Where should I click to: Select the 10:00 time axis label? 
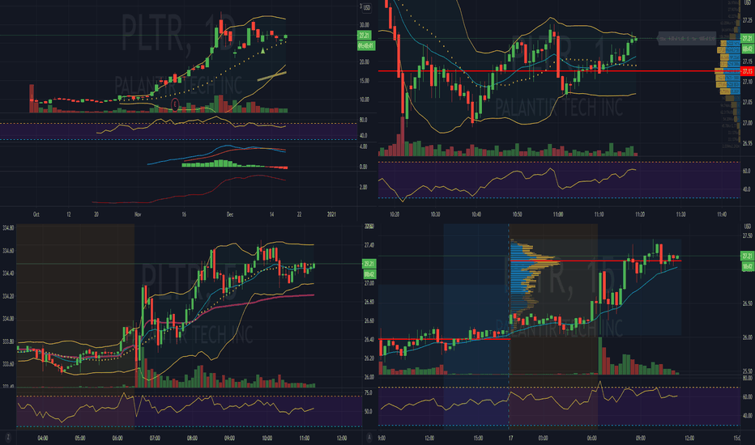267,439
